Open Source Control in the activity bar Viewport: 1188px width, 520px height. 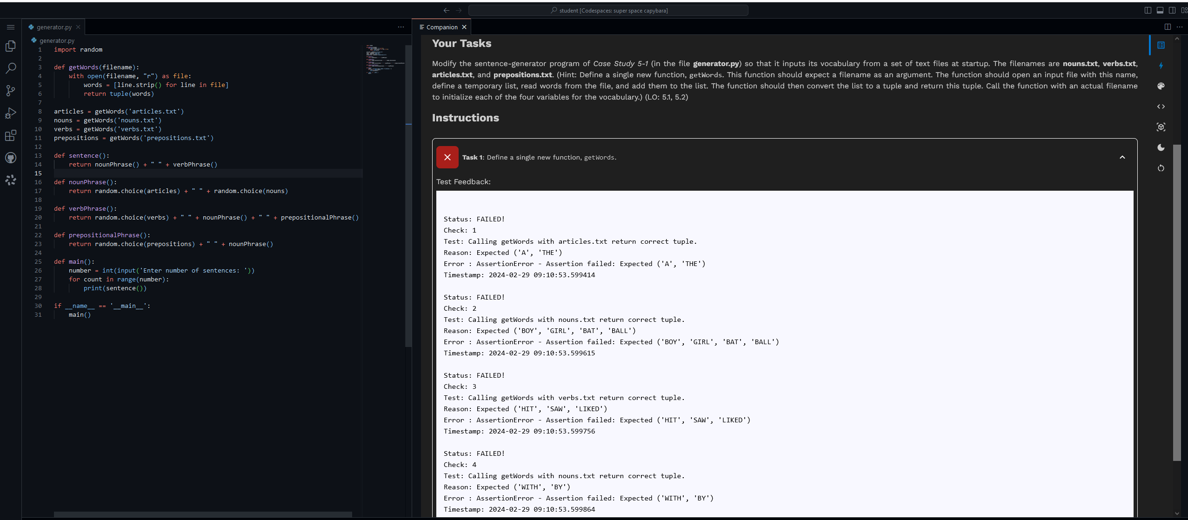click(x=11, y=91)
